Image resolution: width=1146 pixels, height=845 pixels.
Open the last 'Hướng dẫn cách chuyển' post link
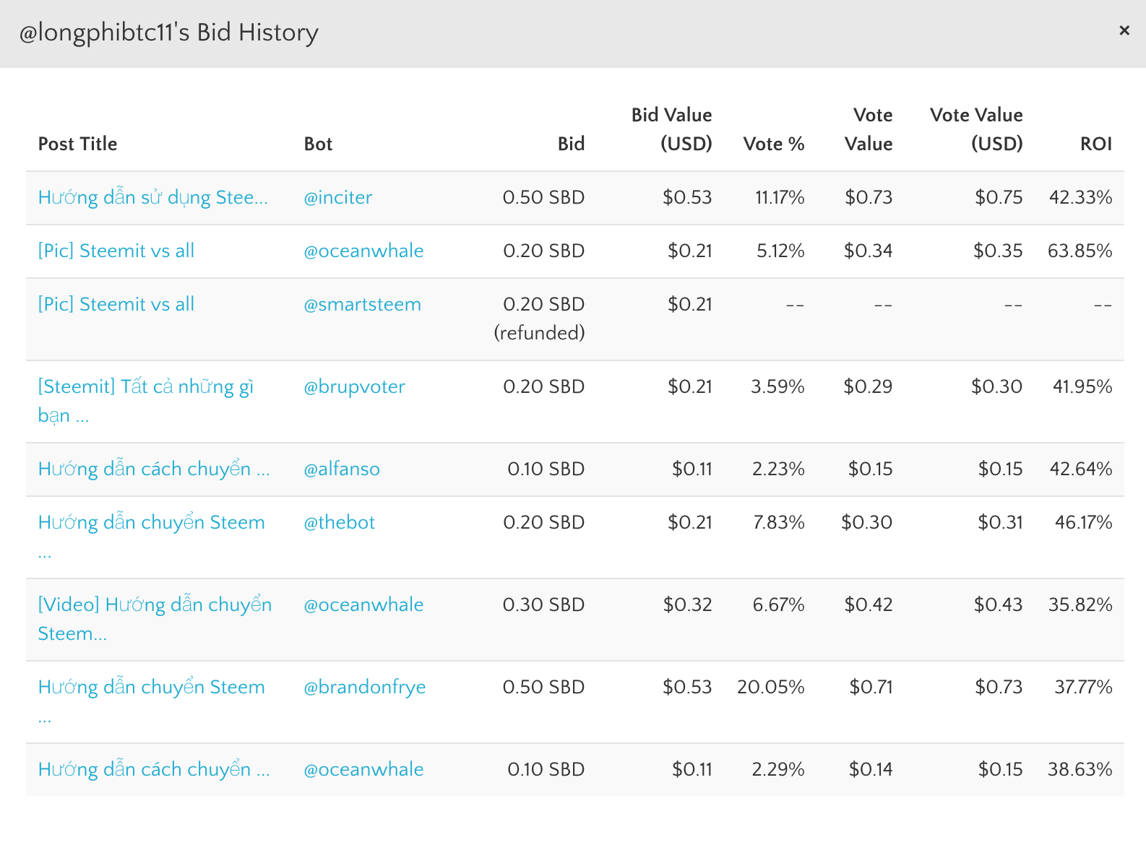coord(153,769)
